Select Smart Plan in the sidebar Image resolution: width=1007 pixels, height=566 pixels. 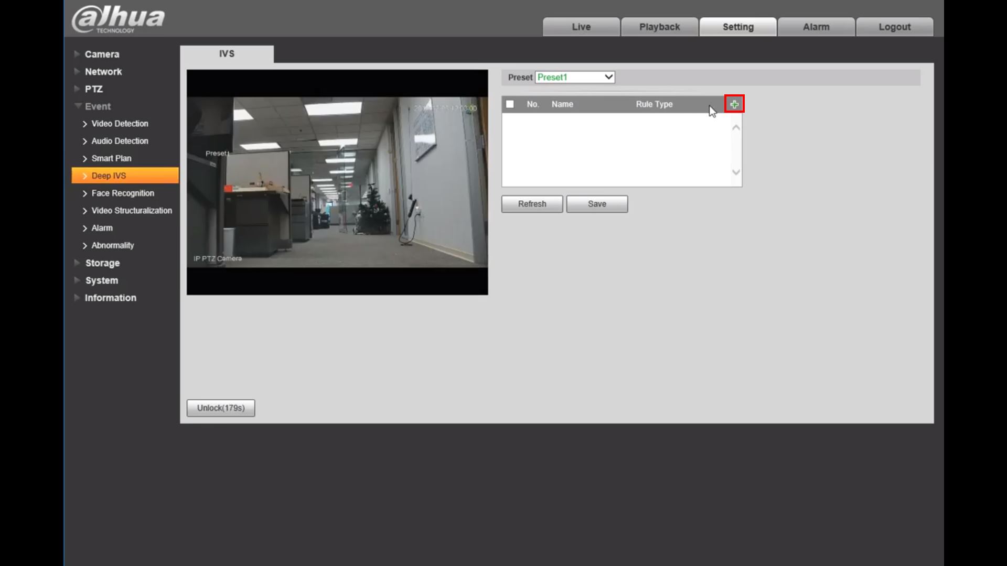click(111, 158)
